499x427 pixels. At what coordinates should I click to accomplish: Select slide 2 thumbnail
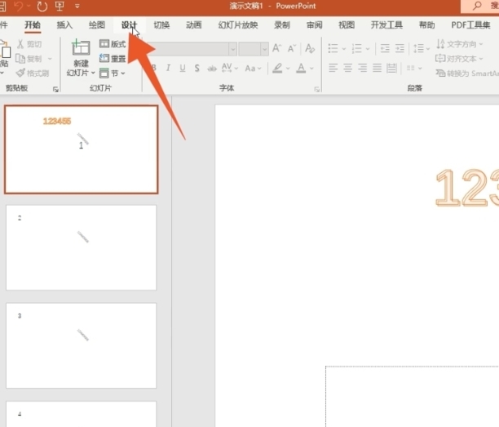[x=82, y=247]
